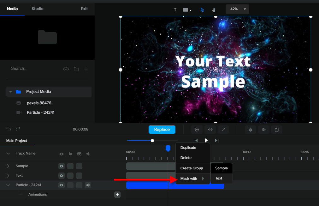319x206 pixels.
Task: Click the play button
Action: pyautogui.click(x=206, y=140)
